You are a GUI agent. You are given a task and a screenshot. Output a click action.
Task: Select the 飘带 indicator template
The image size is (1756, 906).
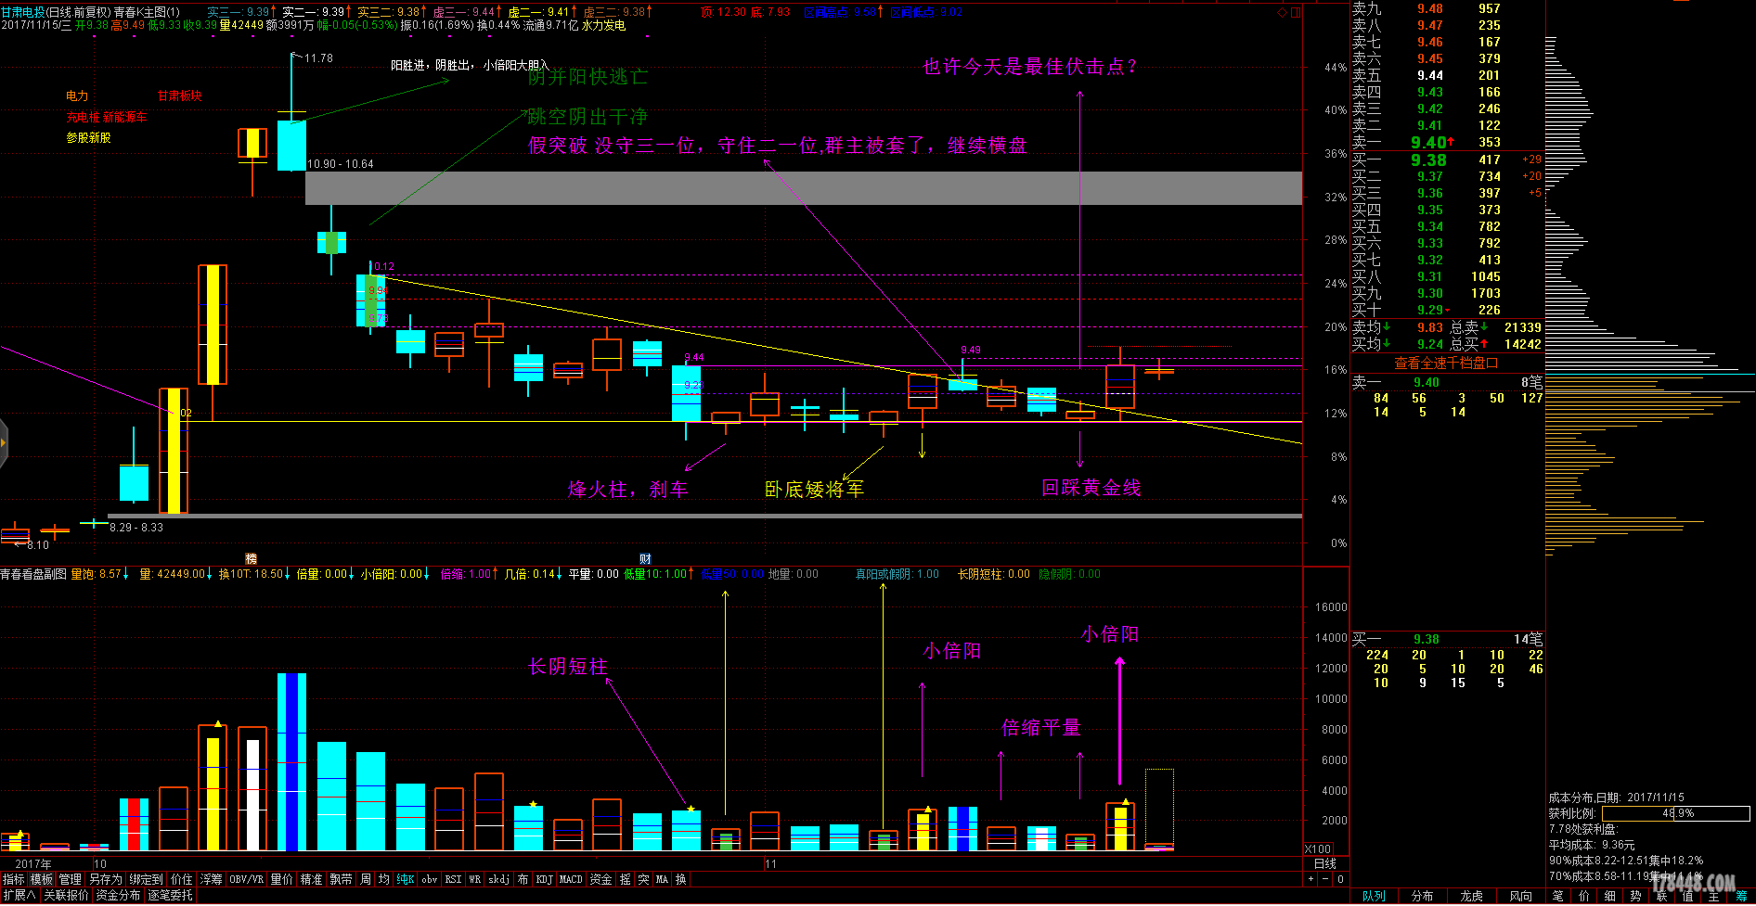(341, 879)
